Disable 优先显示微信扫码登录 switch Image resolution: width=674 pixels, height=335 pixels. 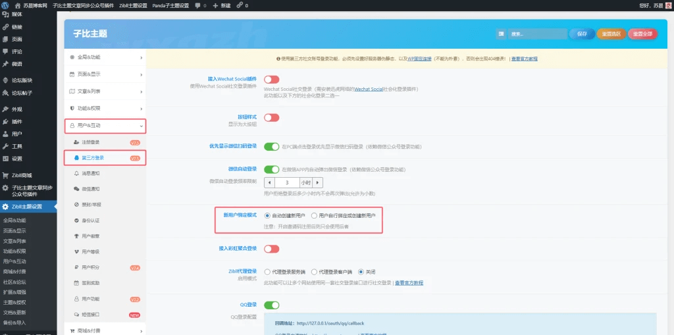coord(272,147)
